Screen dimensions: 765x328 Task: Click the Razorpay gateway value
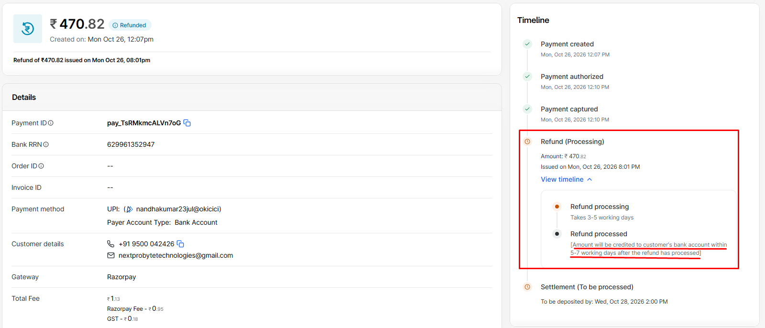coord(121,277)
